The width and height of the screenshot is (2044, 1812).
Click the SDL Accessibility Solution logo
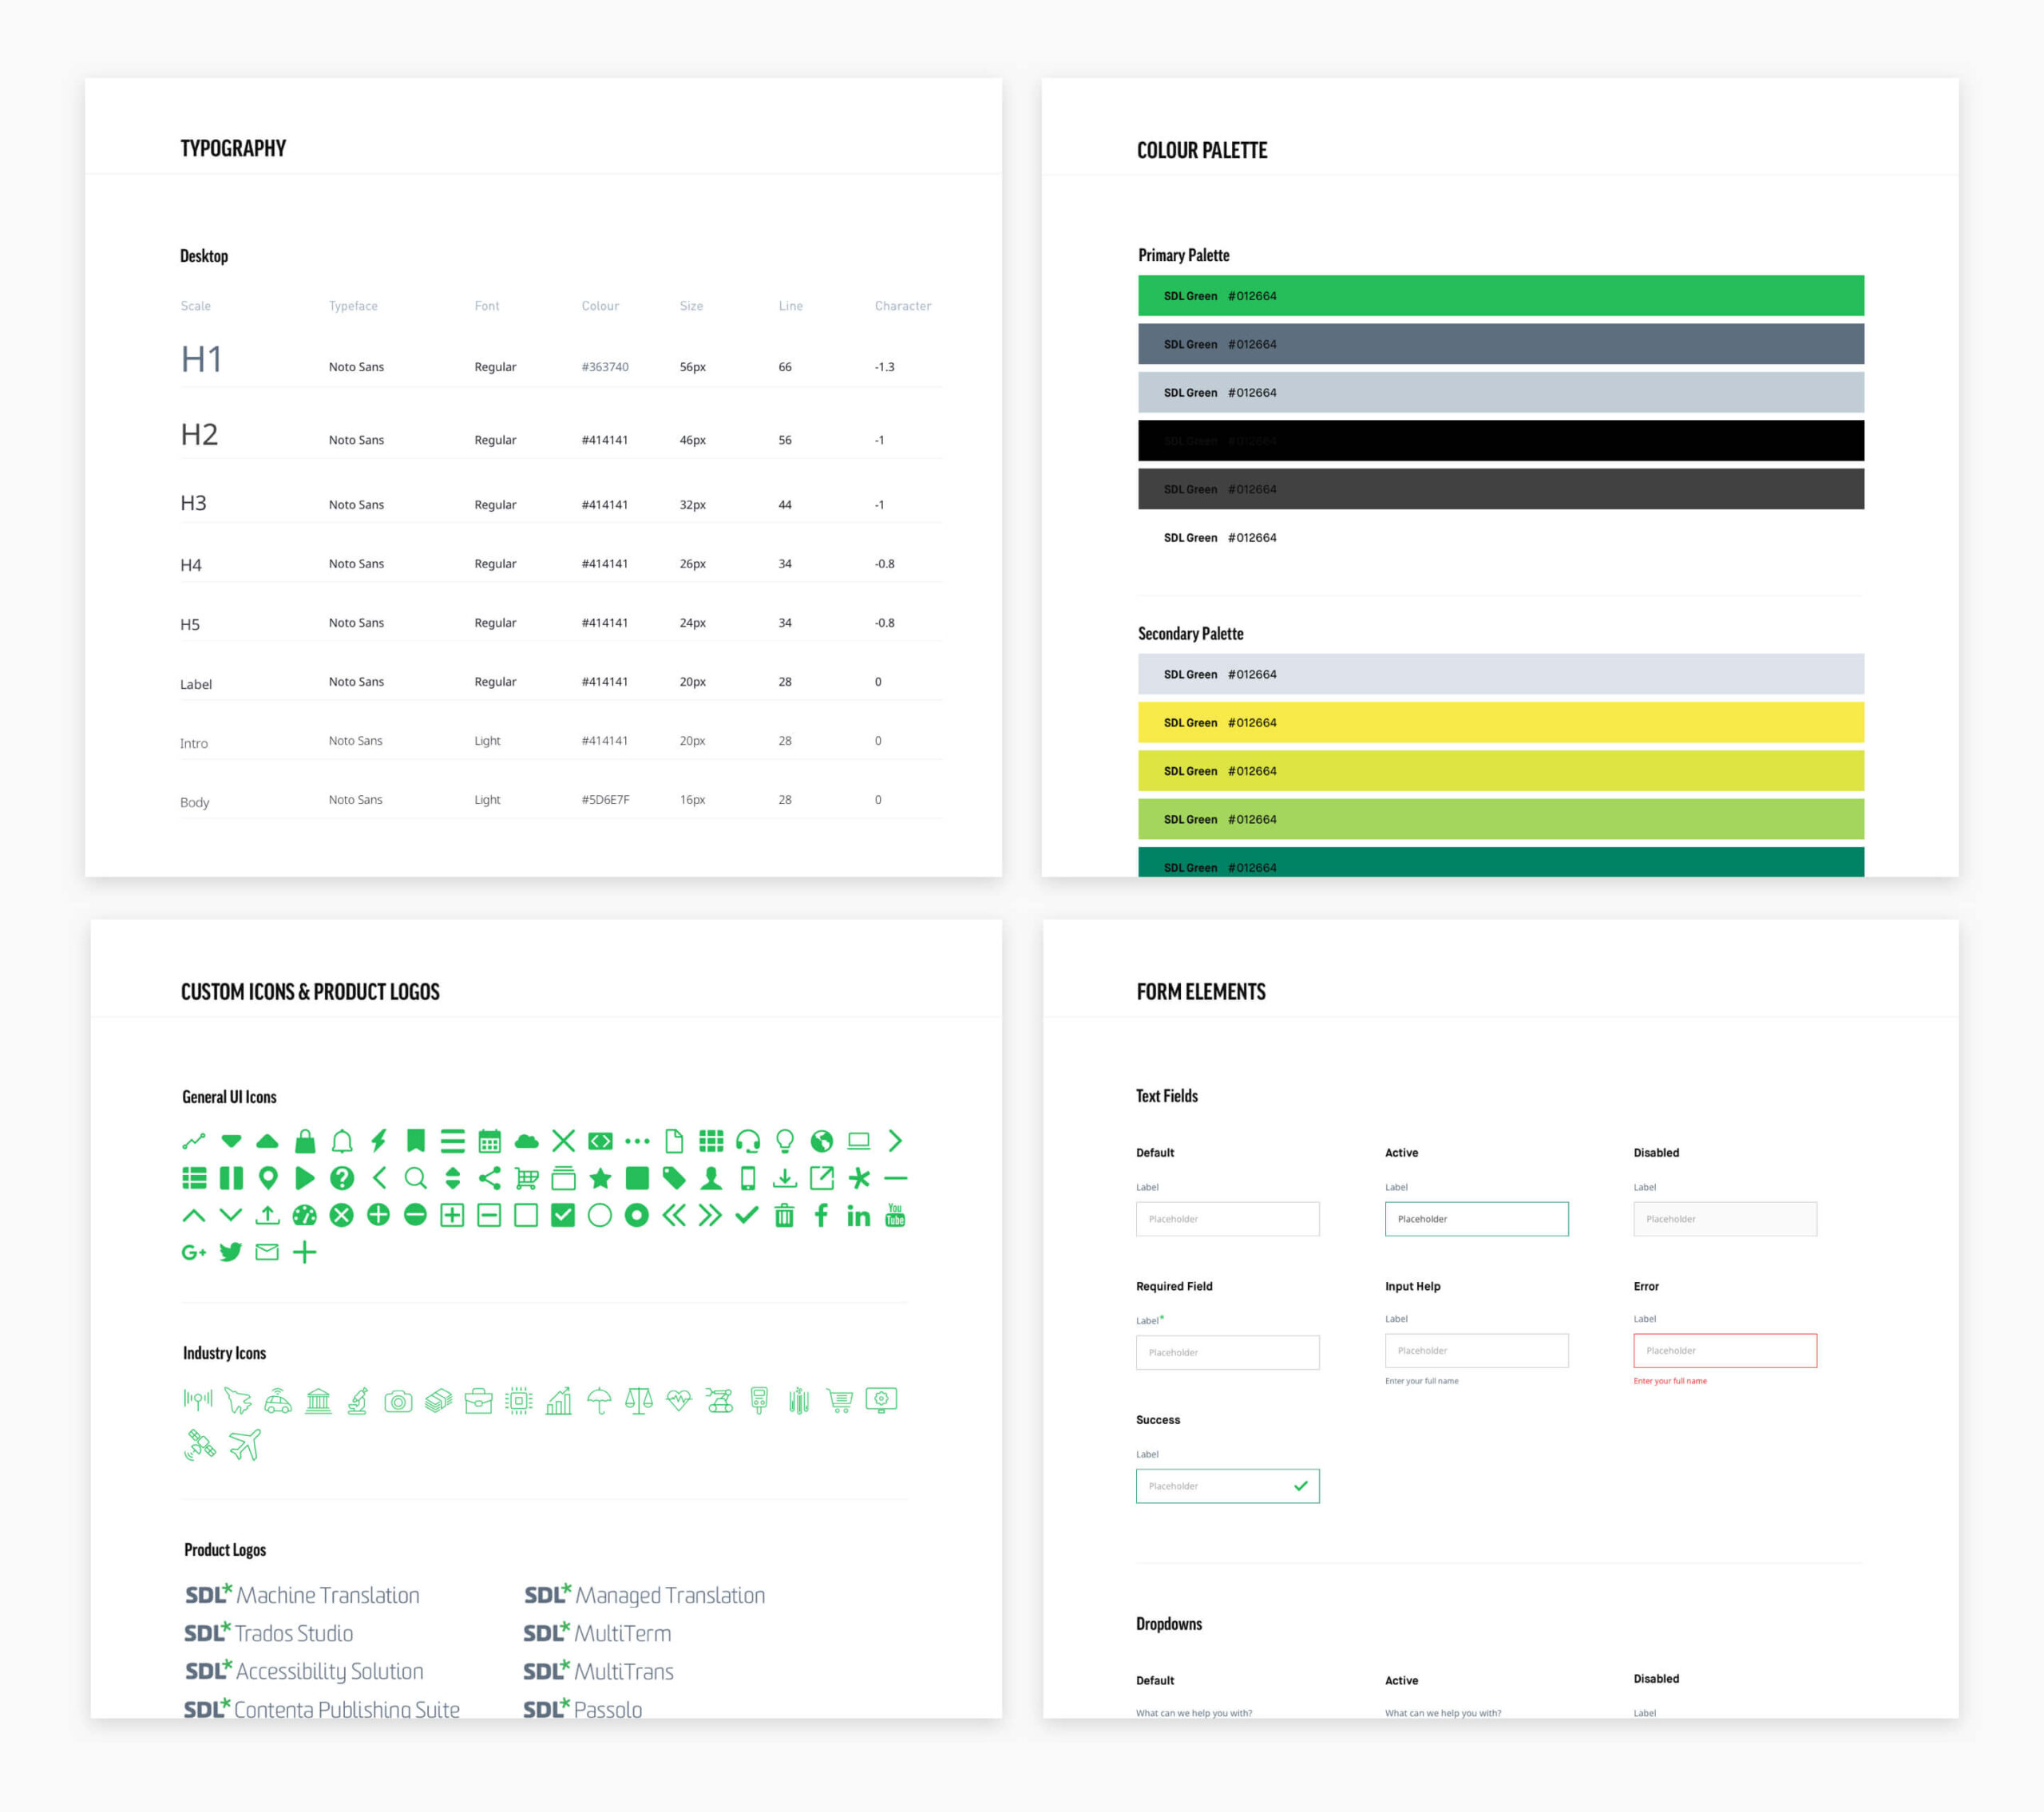304,1671
